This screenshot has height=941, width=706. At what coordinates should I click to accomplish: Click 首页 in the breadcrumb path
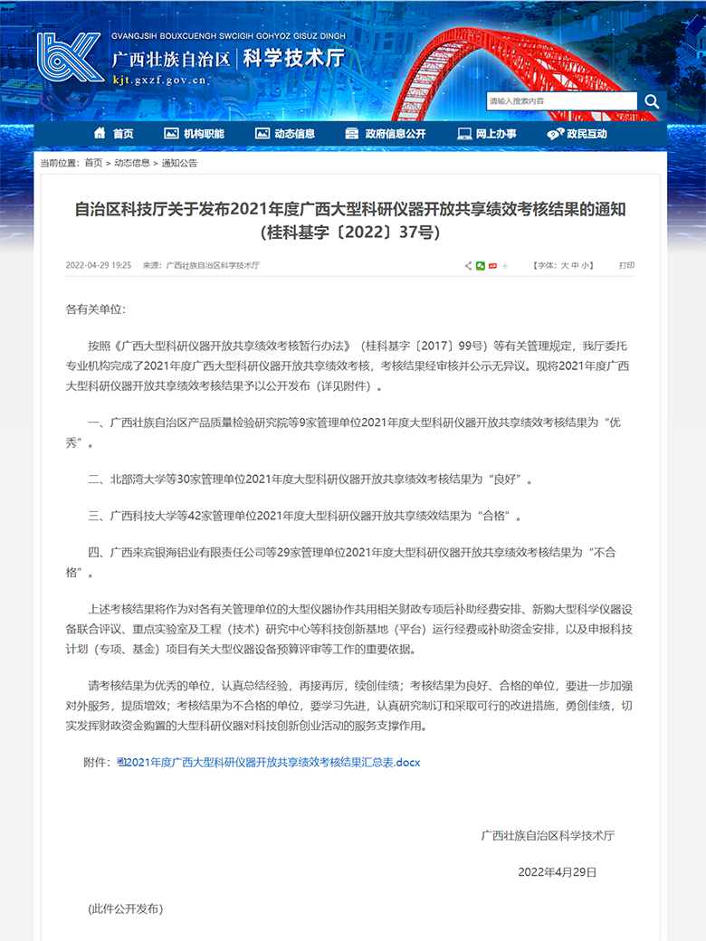pos(93,163)
